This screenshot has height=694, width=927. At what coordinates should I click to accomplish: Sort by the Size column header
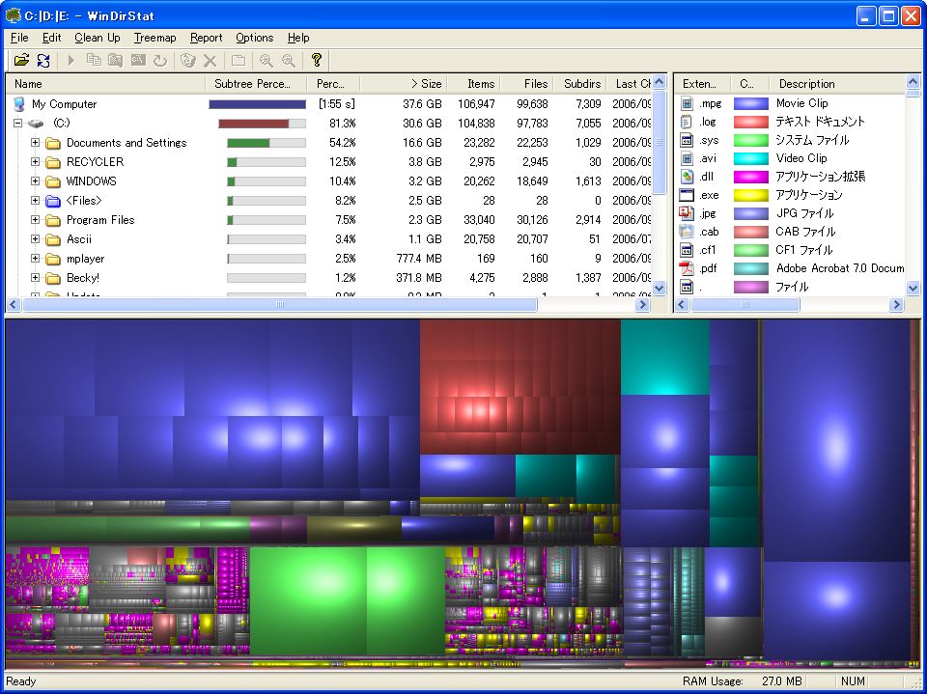(x=404, y=84)
